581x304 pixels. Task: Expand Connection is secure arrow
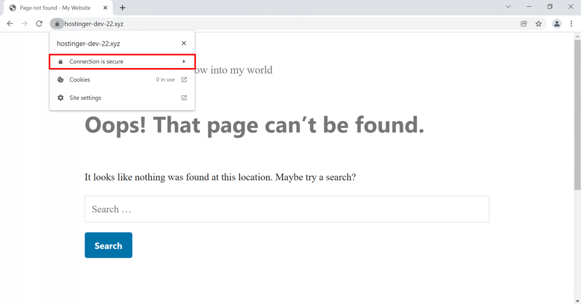click(184, 61)
